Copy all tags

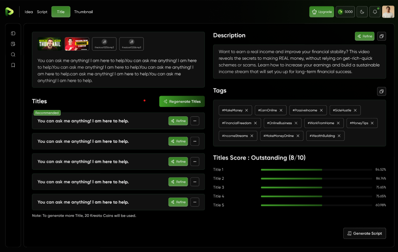(381, 92)
